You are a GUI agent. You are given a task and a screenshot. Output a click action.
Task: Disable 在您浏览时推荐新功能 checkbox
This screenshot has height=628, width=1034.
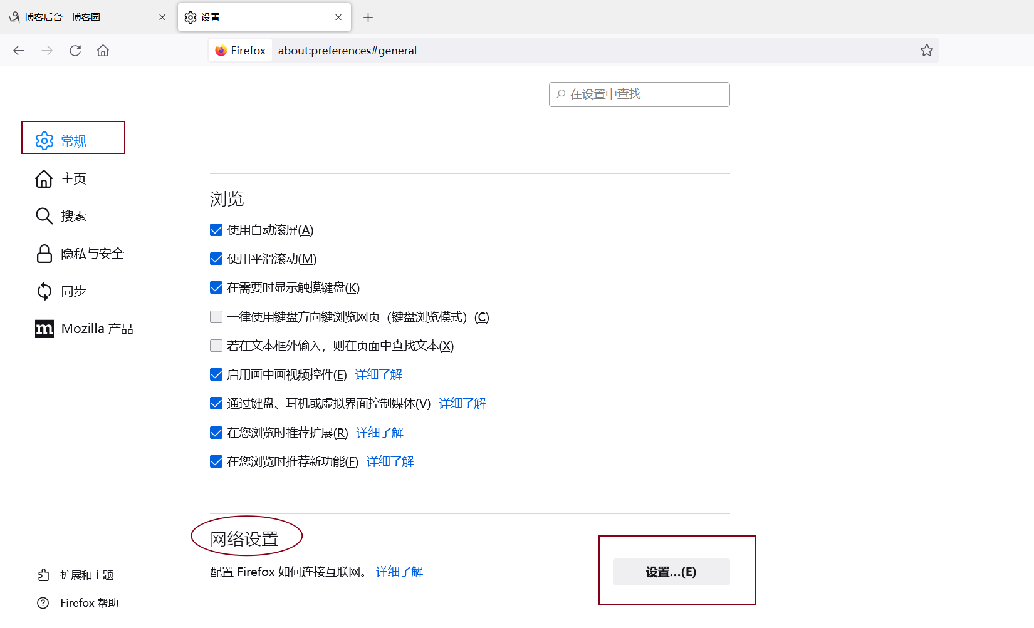click(x=216, y=461)
